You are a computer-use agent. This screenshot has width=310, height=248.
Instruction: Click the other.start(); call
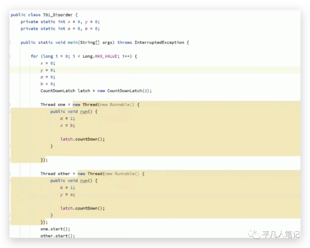(57, 236)
